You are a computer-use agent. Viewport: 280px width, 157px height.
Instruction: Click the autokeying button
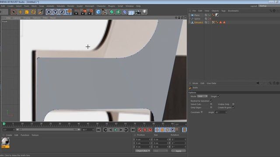pos(145,130)
